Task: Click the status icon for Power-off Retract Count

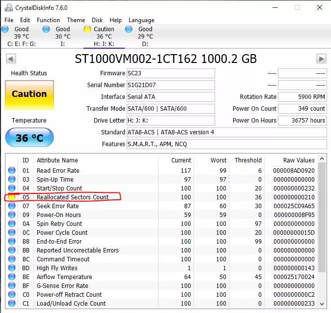Action: pyautogui.click(x=12, y=294)
